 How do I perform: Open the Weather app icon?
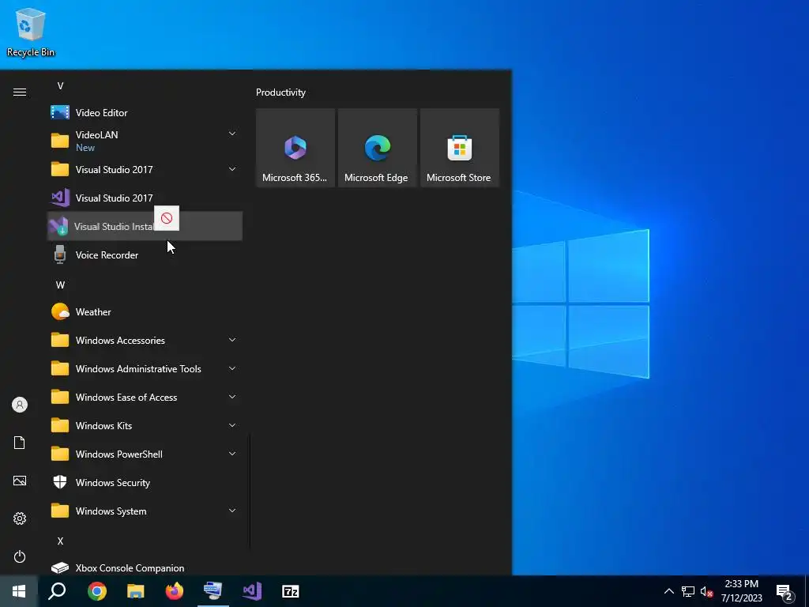(x=60, y=311)
